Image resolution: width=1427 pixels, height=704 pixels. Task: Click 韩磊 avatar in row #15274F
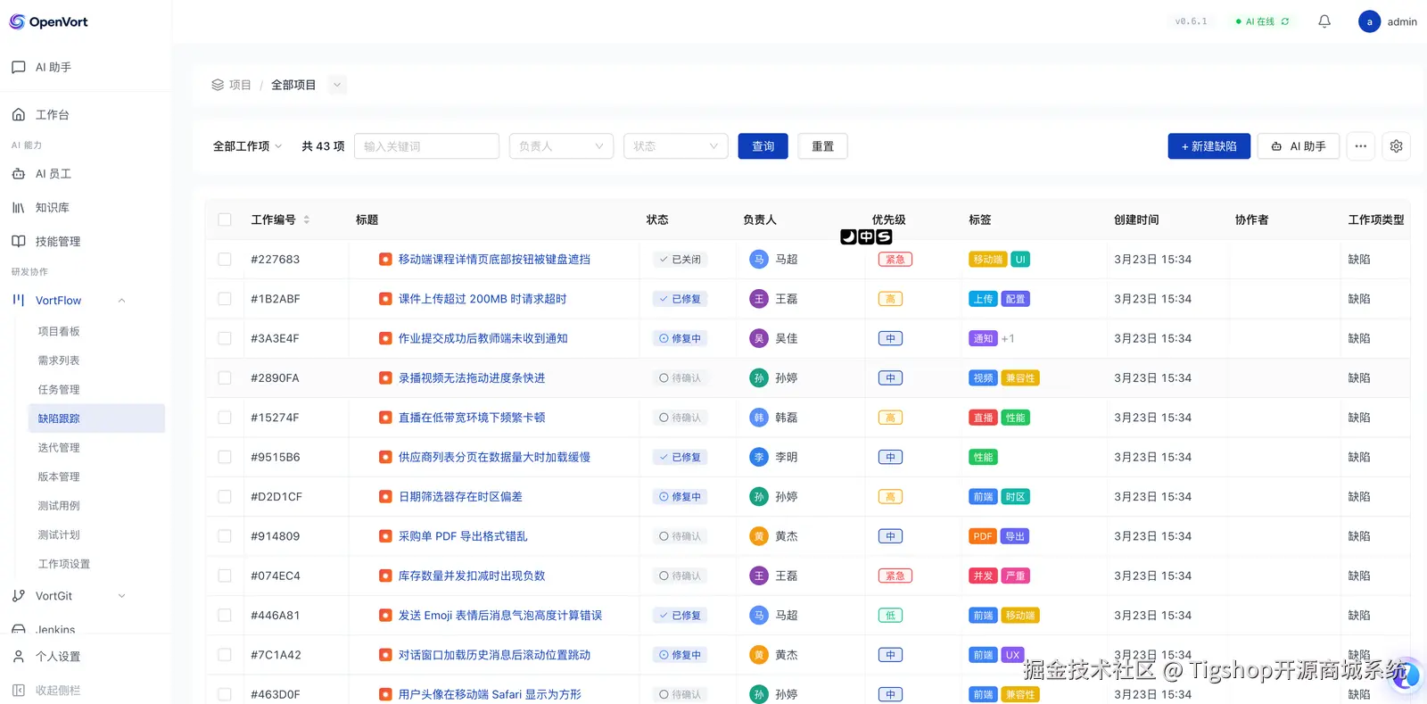[x=759, y=418]
